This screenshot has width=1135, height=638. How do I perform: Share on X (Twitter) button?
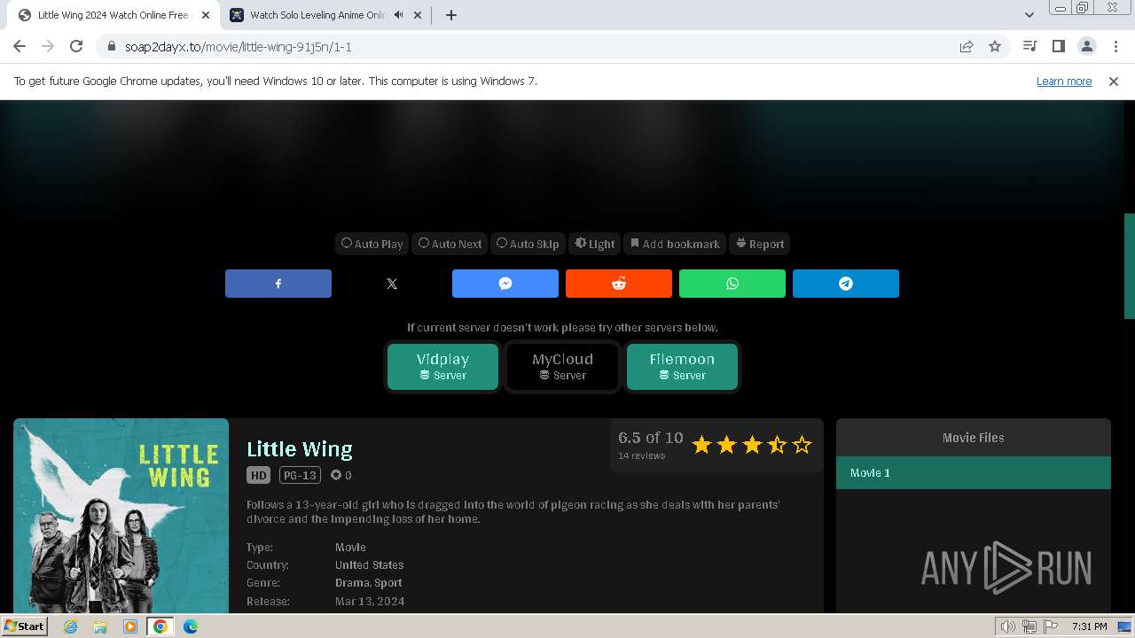(392, 284)
